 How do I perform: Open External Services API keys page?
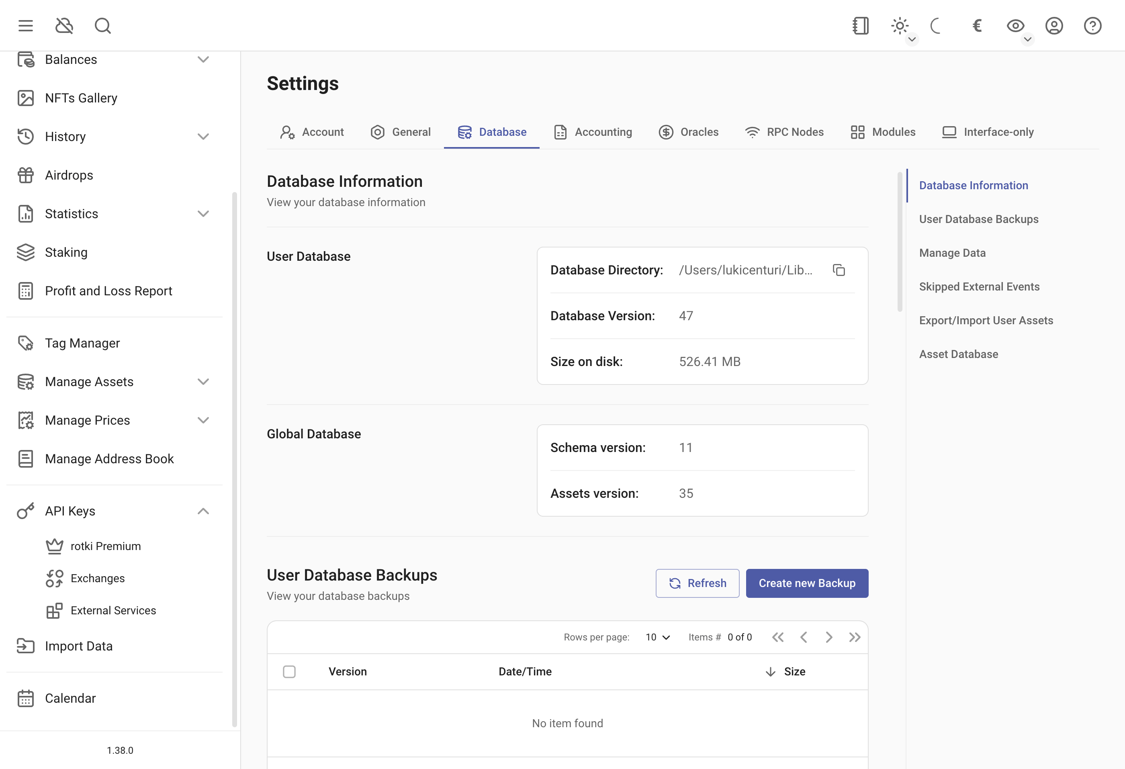[114, 610]
